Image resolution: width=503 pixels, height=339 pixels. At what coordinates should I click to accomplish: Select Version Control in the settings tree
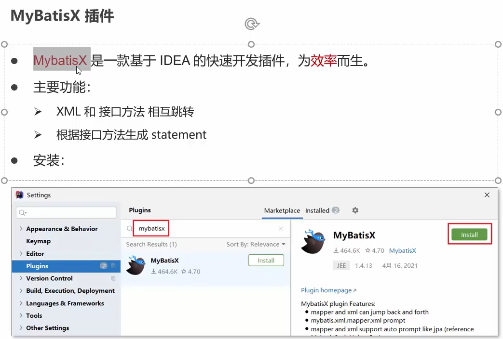point(49,278)
